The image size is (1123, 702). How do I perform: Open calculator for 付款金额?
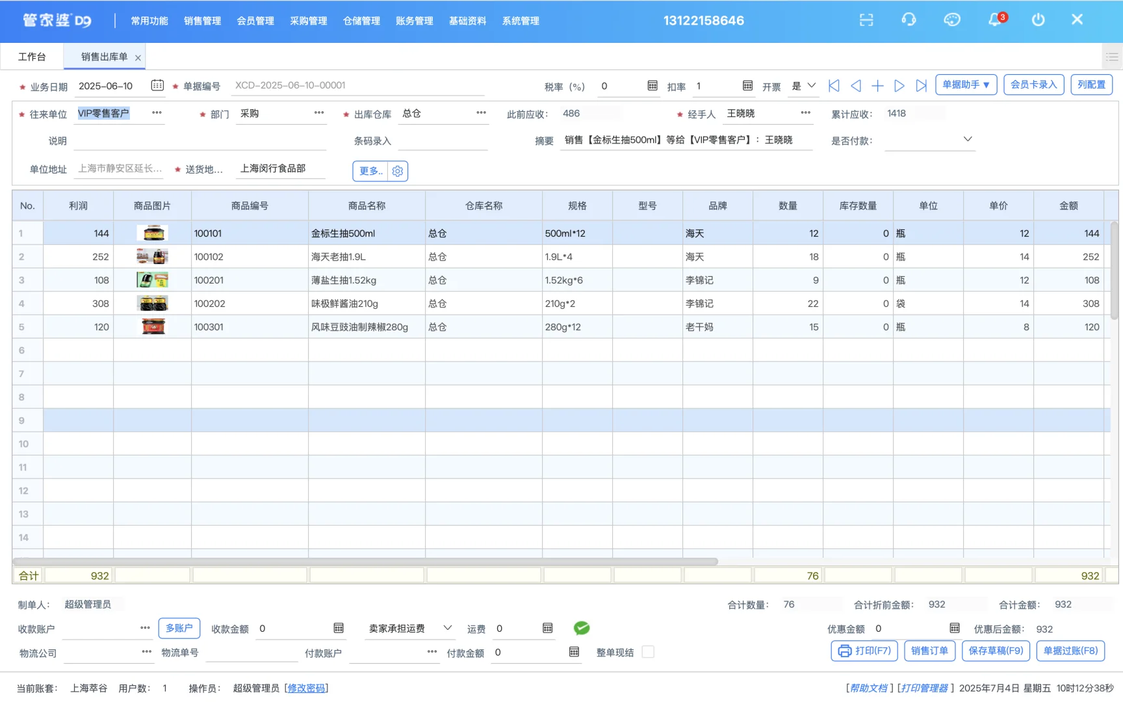[574, 652]
